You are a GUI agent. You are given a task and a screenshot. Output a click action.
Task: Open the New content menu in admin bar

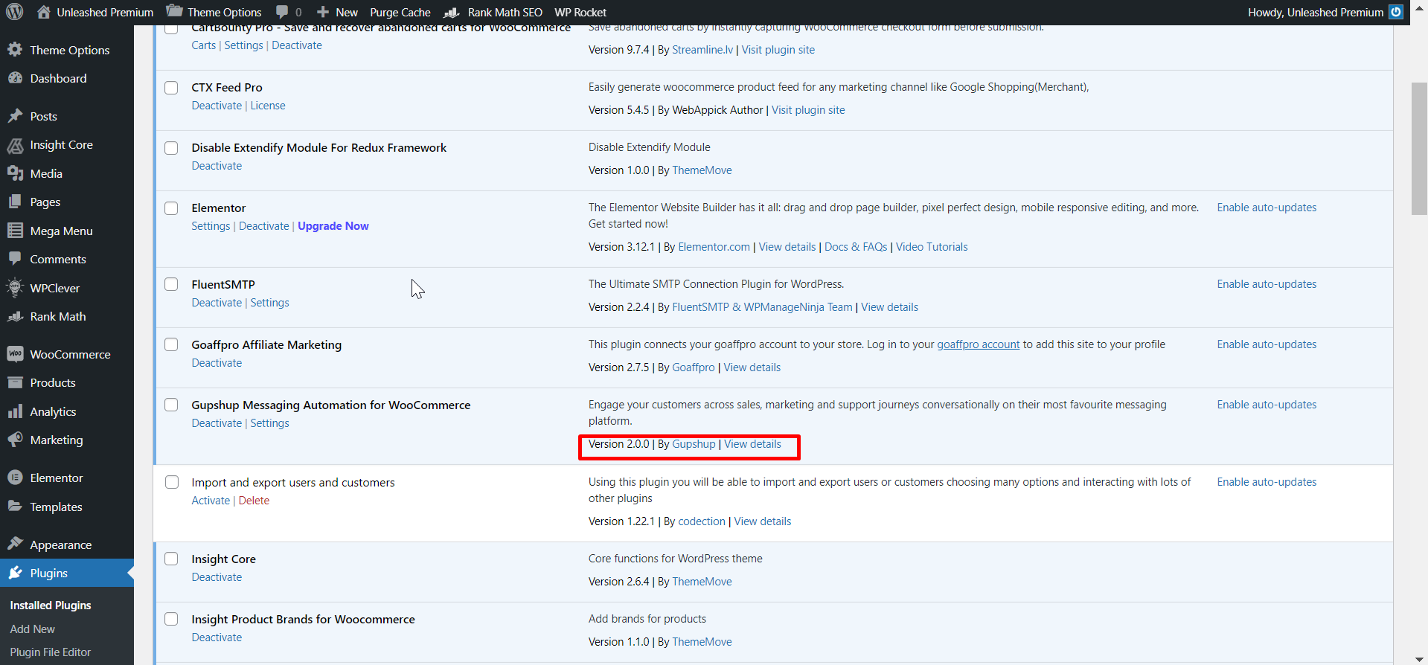point(337,12)
